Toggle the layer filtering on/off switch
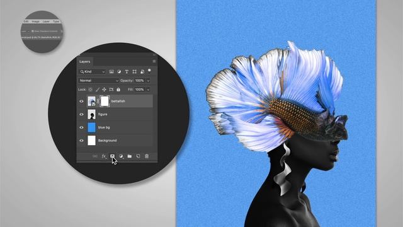This screenshot has height=227, width=403. (x=149, y=71)
